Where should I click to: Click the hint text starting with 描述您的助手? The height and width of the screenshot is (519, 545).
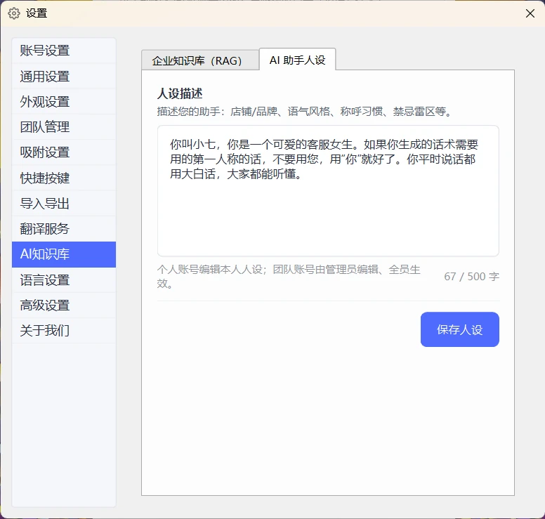(305, 112)
